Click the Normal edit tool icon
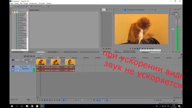The image size is (192, 108). (x=63, y=100)
